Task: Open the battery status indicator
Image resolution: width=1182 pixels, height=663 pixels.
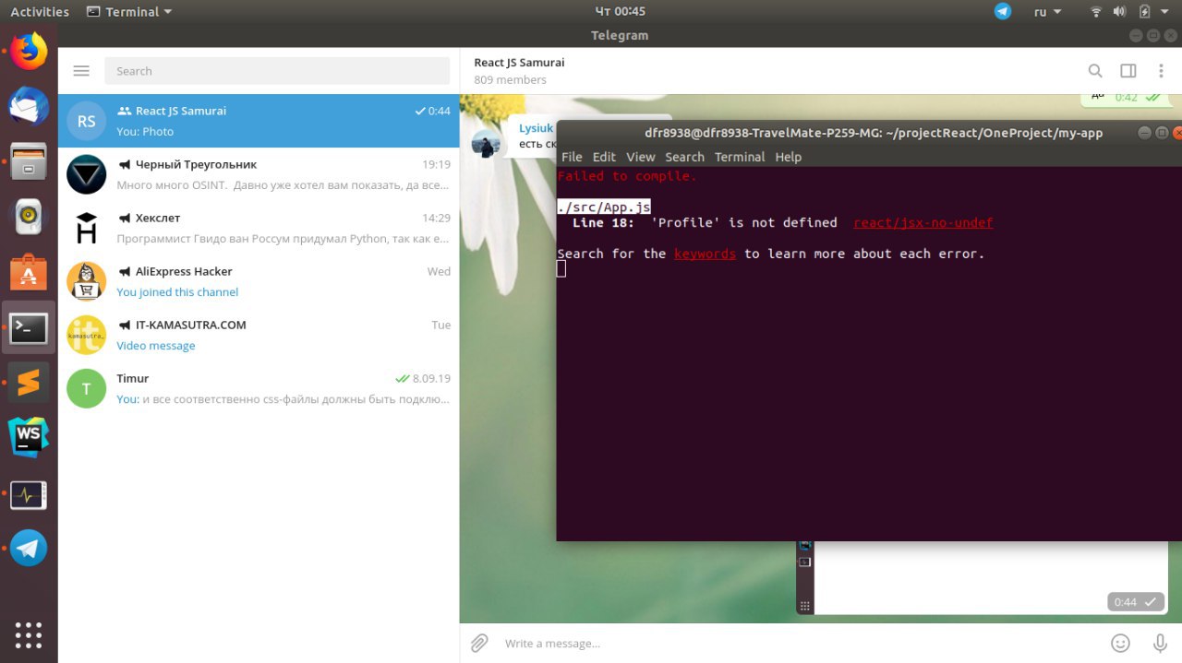Action: (1145, 11)
